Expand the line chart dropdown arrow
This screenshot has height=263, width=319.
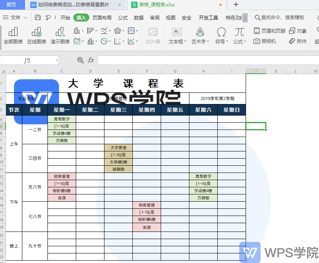pyautogui.click(x=110, y=31)
